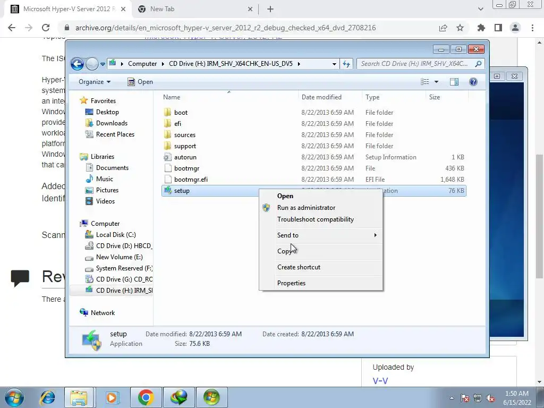This screenshot has height=408, width=544.
Task: Expand the view options arrow
Action: 436,82
